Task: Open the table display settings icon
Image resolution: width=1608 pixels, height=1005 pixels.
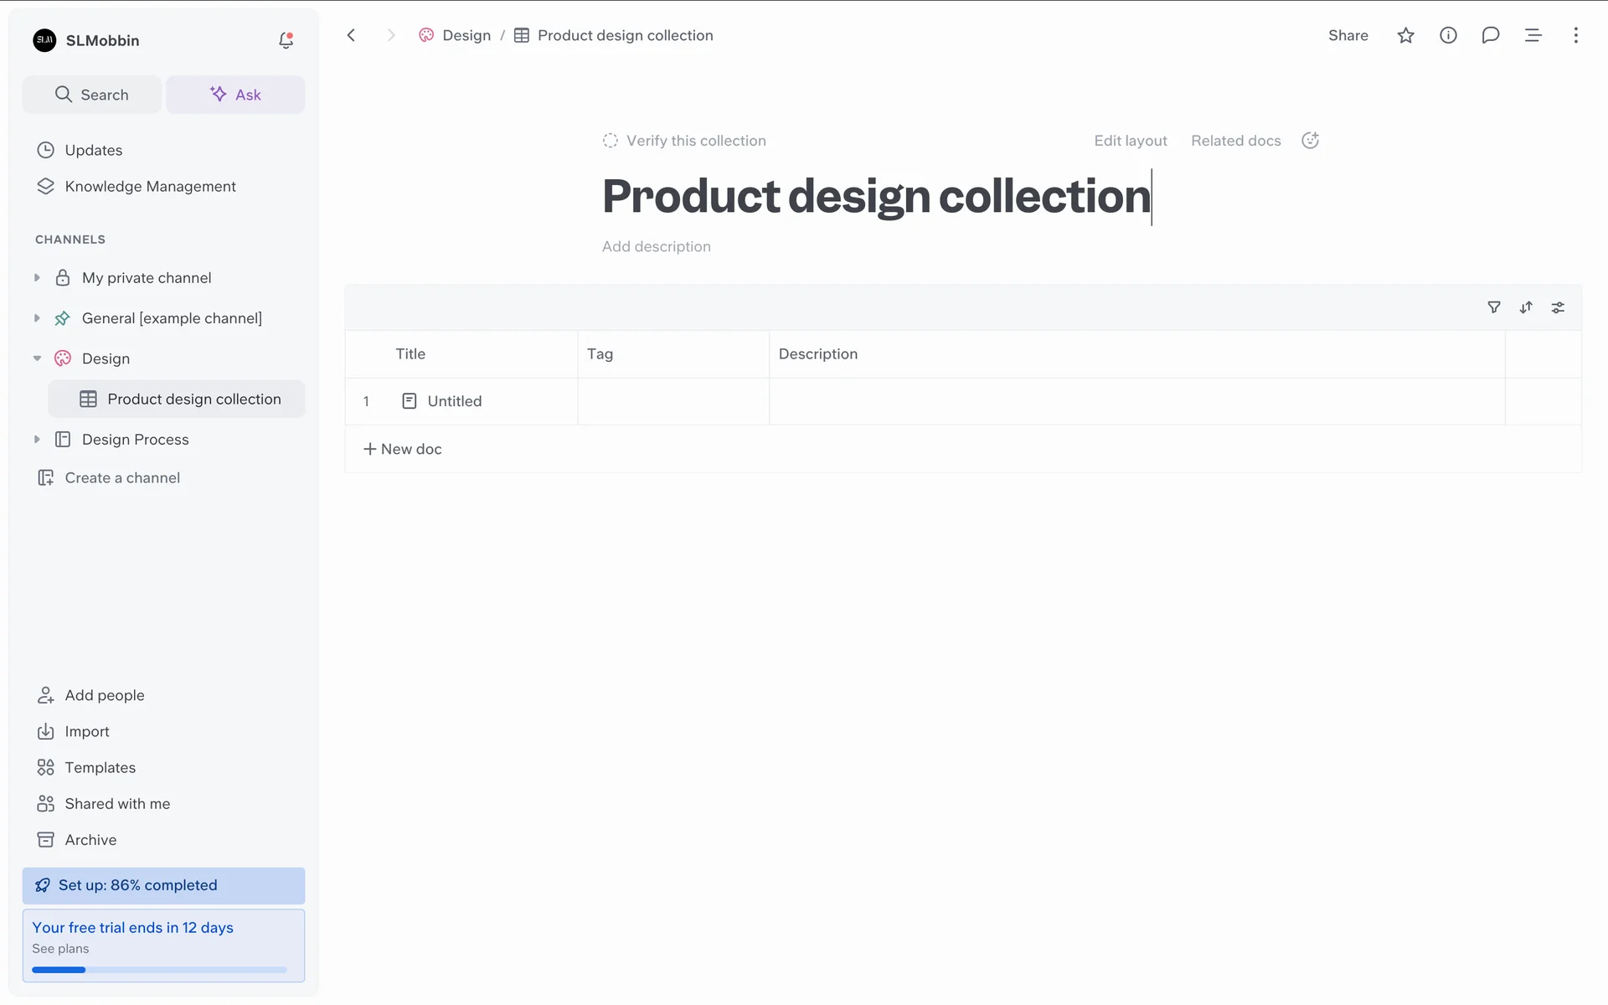Action: (1558, 307)
